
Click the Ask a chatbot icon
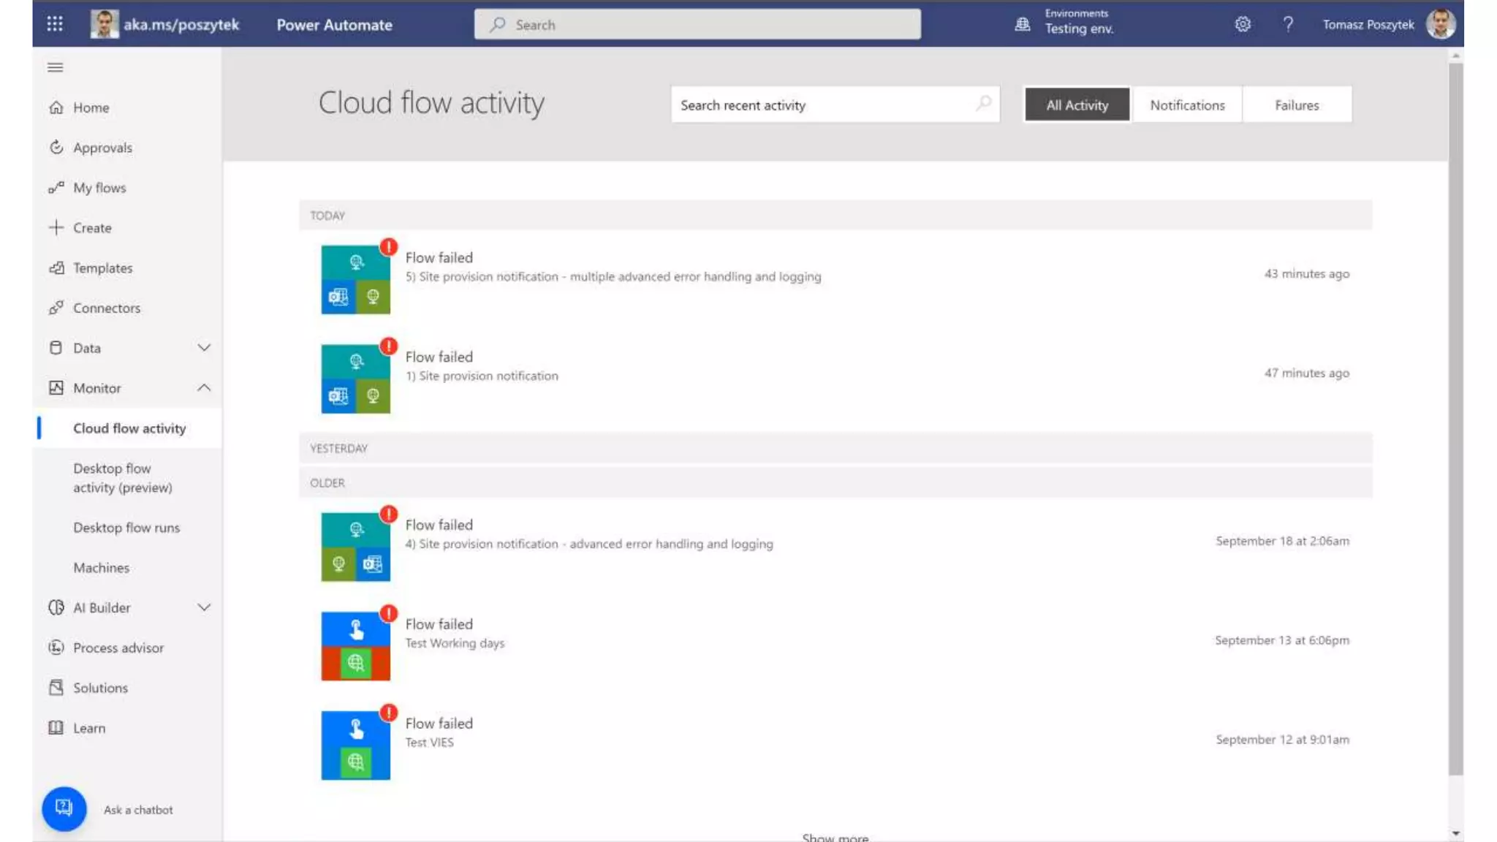[64, 808]
